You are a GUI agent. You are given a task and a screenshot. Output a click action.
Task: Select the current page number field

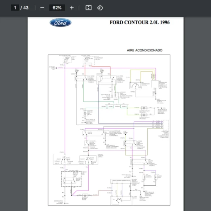15,8
